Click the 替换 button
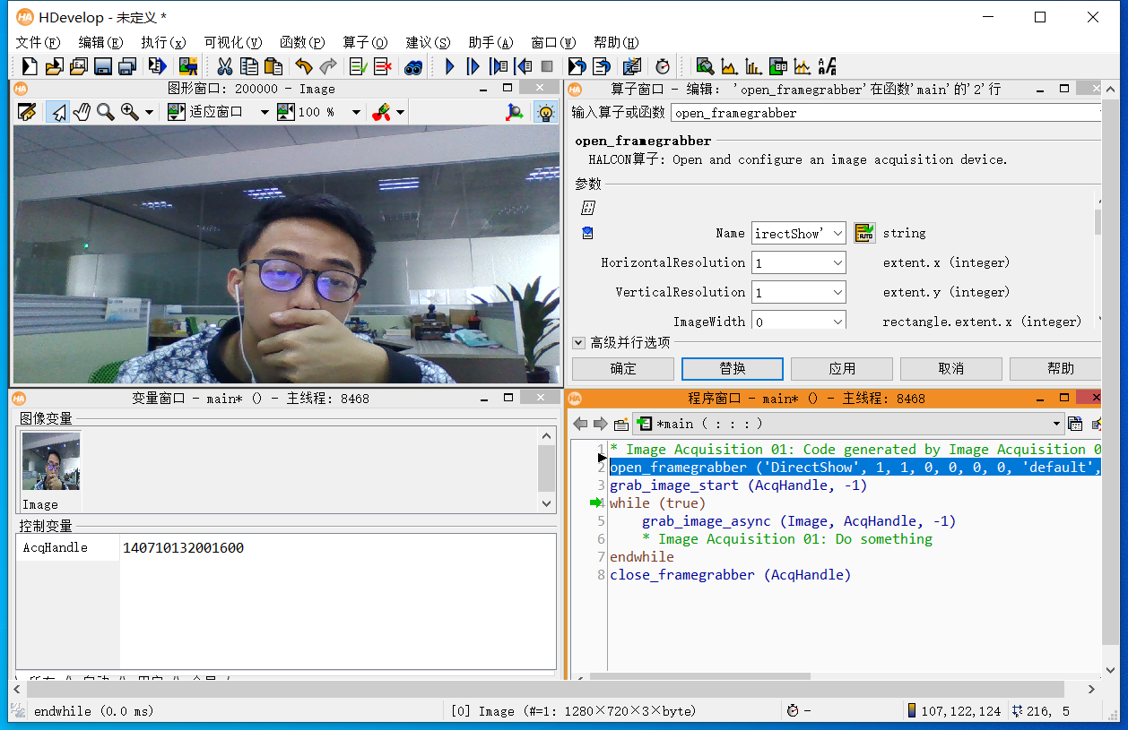 pyautogui.click(x=733, y=369)
